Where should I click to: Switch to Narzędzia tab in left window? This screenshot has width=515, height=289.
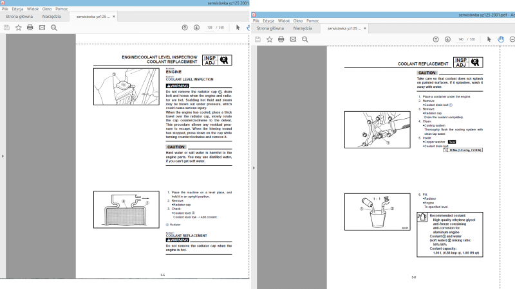(51, 16)
